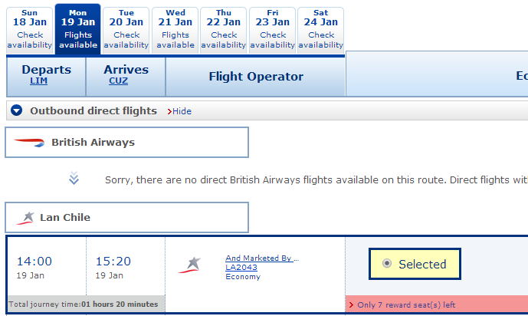Click the British Airways ribbon logo

[29, 143]
